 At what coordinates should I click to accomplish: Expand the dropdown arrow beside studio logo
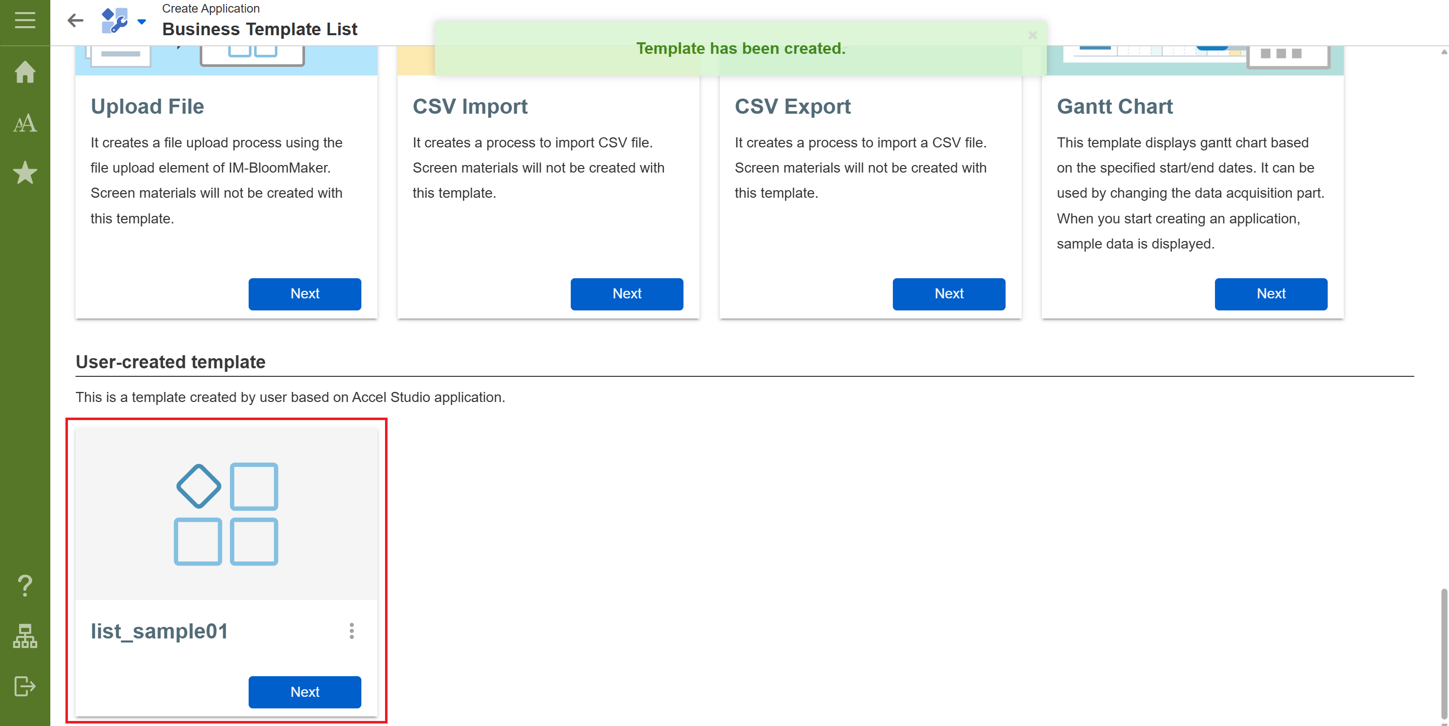pyautogui.click(x=142, y=22)
